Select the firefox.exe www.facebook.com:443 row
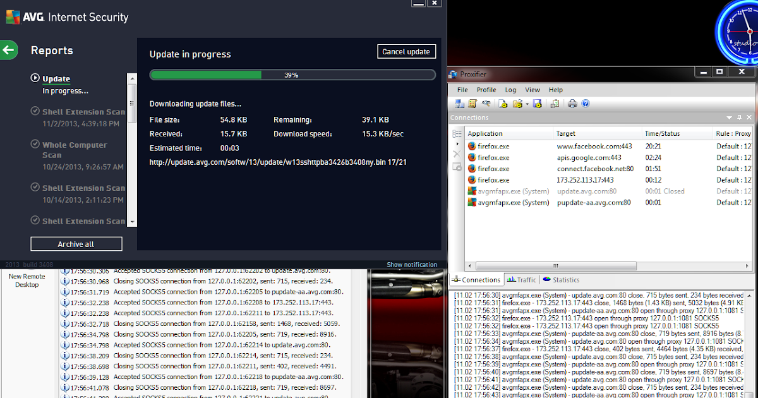This screenshot has width=758, height=398. pyautogui.click(x=609, y=146)
